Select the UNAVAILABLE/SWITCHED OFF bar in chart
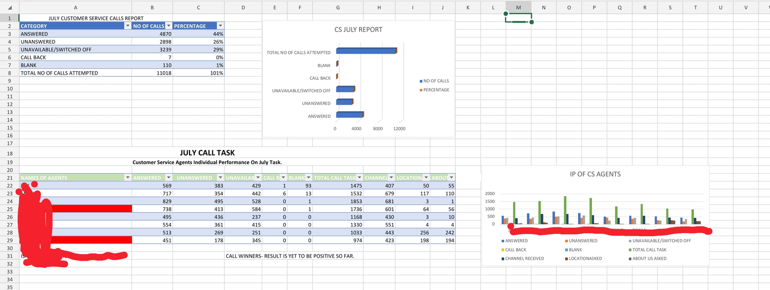Viewport: 770px width, 290px height. click(x=346, y=89)
